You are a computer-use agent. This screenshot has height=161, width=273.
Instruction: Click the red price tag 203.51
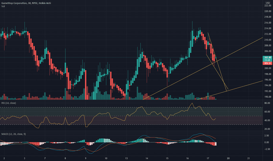click(267, 63)
